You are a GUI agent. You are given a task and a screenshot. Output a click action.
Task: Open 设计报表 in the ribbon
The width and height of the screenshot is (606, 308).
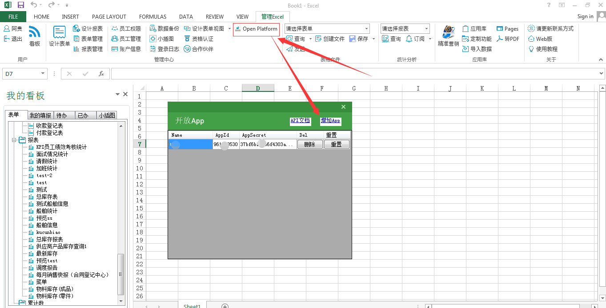point(88,28)
